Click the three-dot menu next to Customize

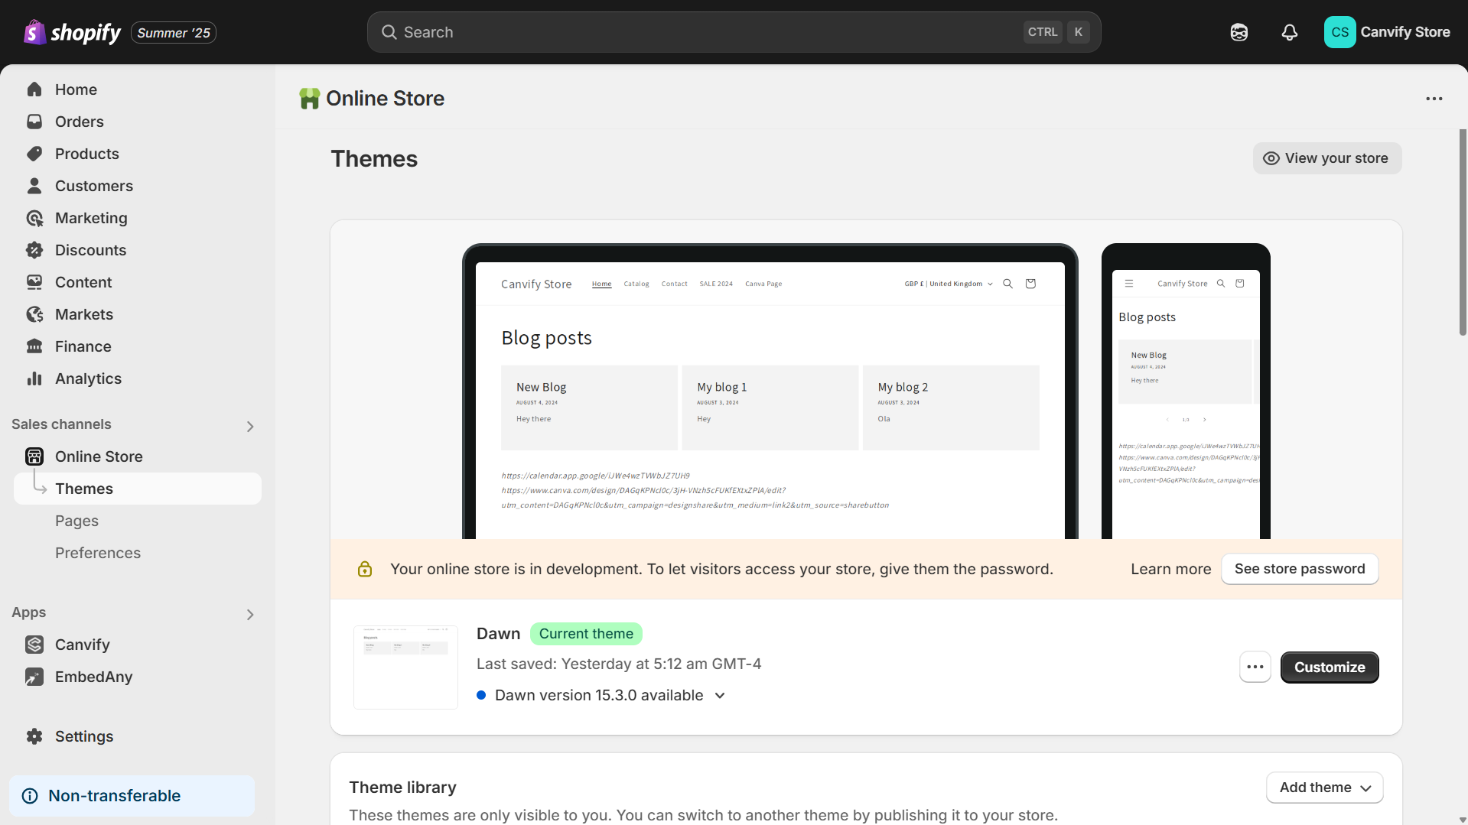[x=1255, y=667]
